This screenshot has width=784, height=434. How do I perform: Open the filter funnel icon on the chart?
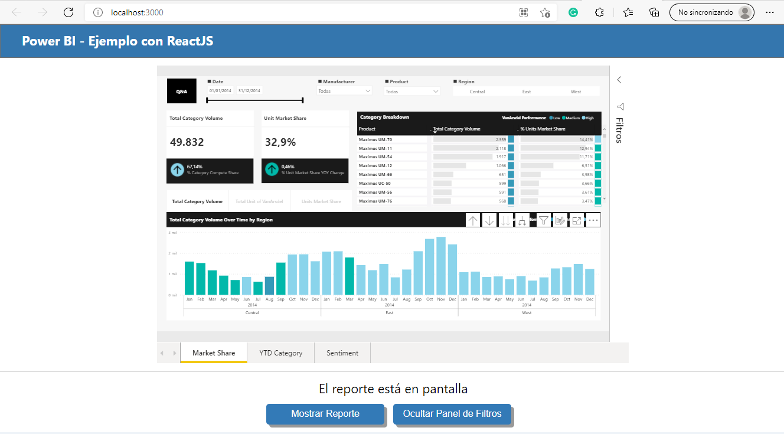[543, 220]
